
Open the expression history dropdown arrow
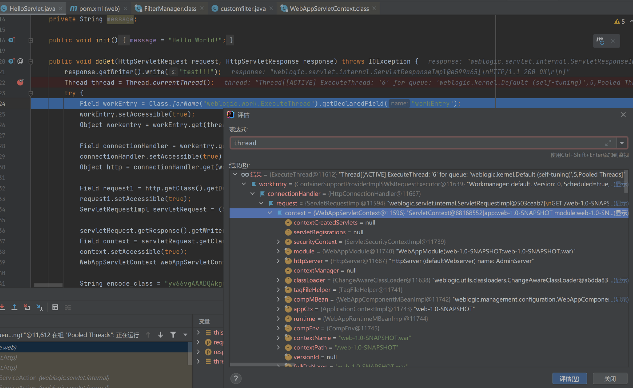tap(622, 143)
